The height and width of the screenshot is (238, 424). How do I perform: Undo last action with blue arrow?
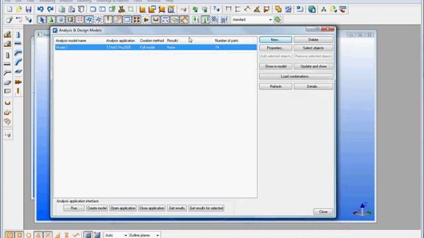tap(40, 9)
